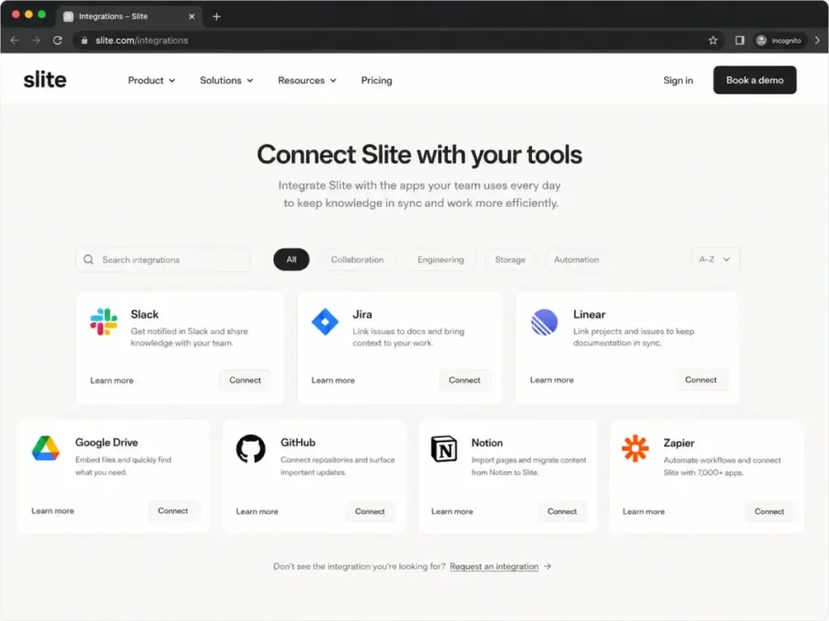This screenshot has width=829, height=621.
Task: Connect the Notion integration
Action: point(562,511)
